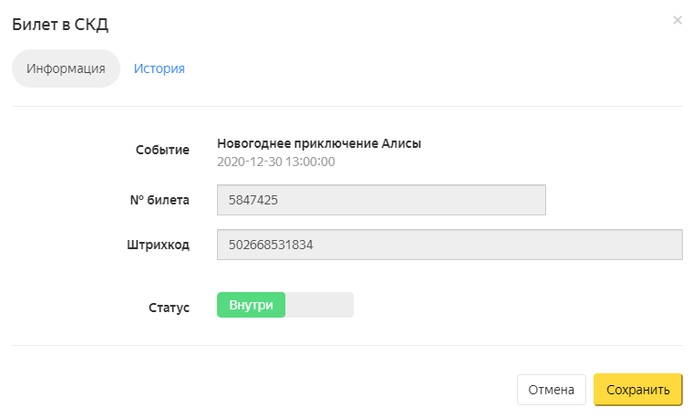Click event name Новогоднее приключение Алисы
Image resolution: width=692 pixels, height=418 pixels.
tap(319, 143)
